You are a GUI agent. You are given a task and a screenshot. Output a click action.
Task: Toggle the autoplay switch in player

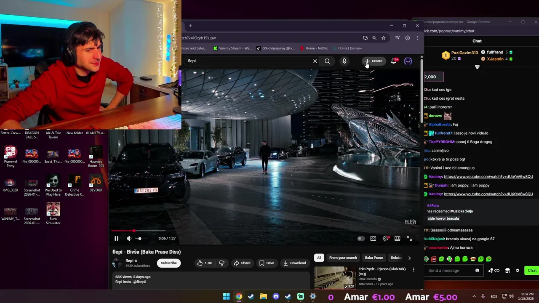tap(361, 239)
